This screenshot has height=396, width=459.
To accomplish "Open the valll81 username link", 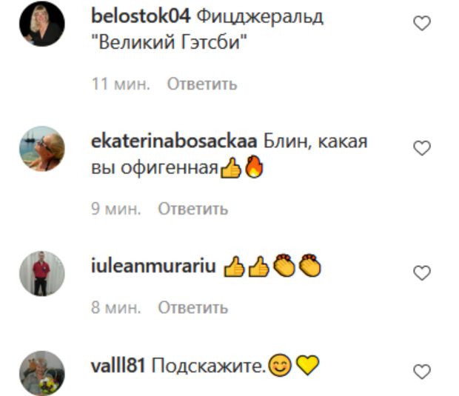I will point(118,365).
